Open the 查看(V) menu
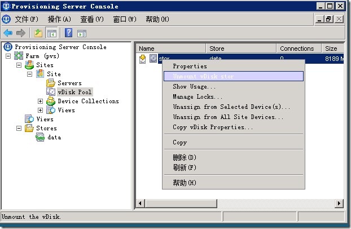The image size is (351, 229). [92, 19]
